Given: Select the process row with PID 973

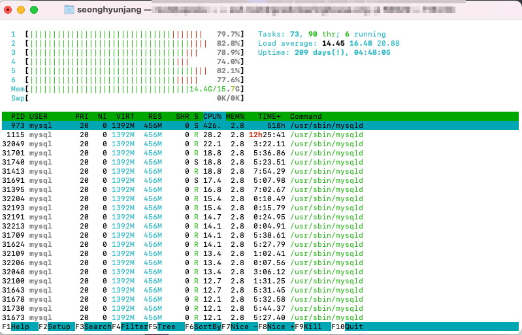Looking at the screenshot, I should [260, 125].
